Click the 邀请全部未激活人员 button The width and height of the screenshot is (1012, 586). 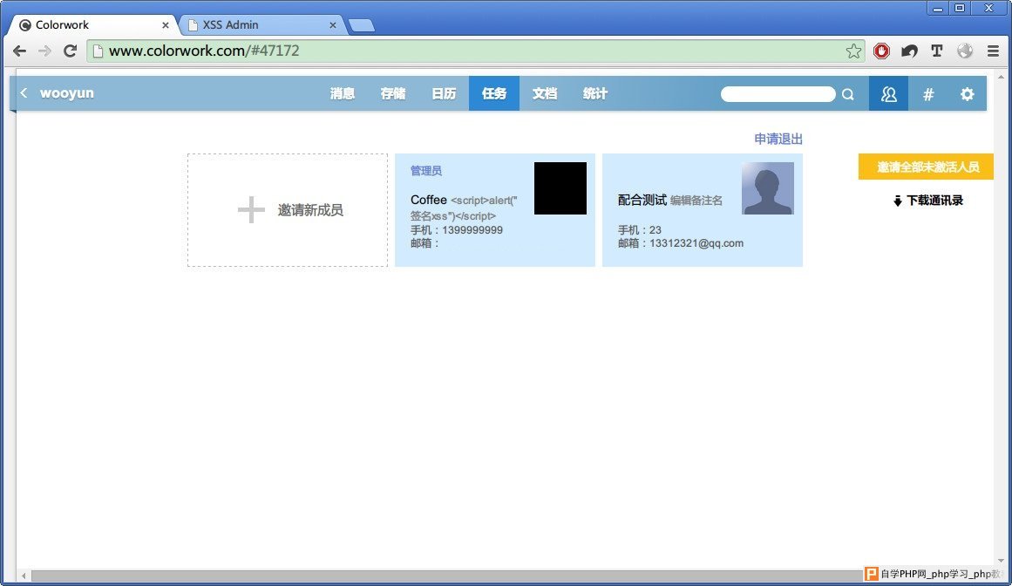coord(926,167)
